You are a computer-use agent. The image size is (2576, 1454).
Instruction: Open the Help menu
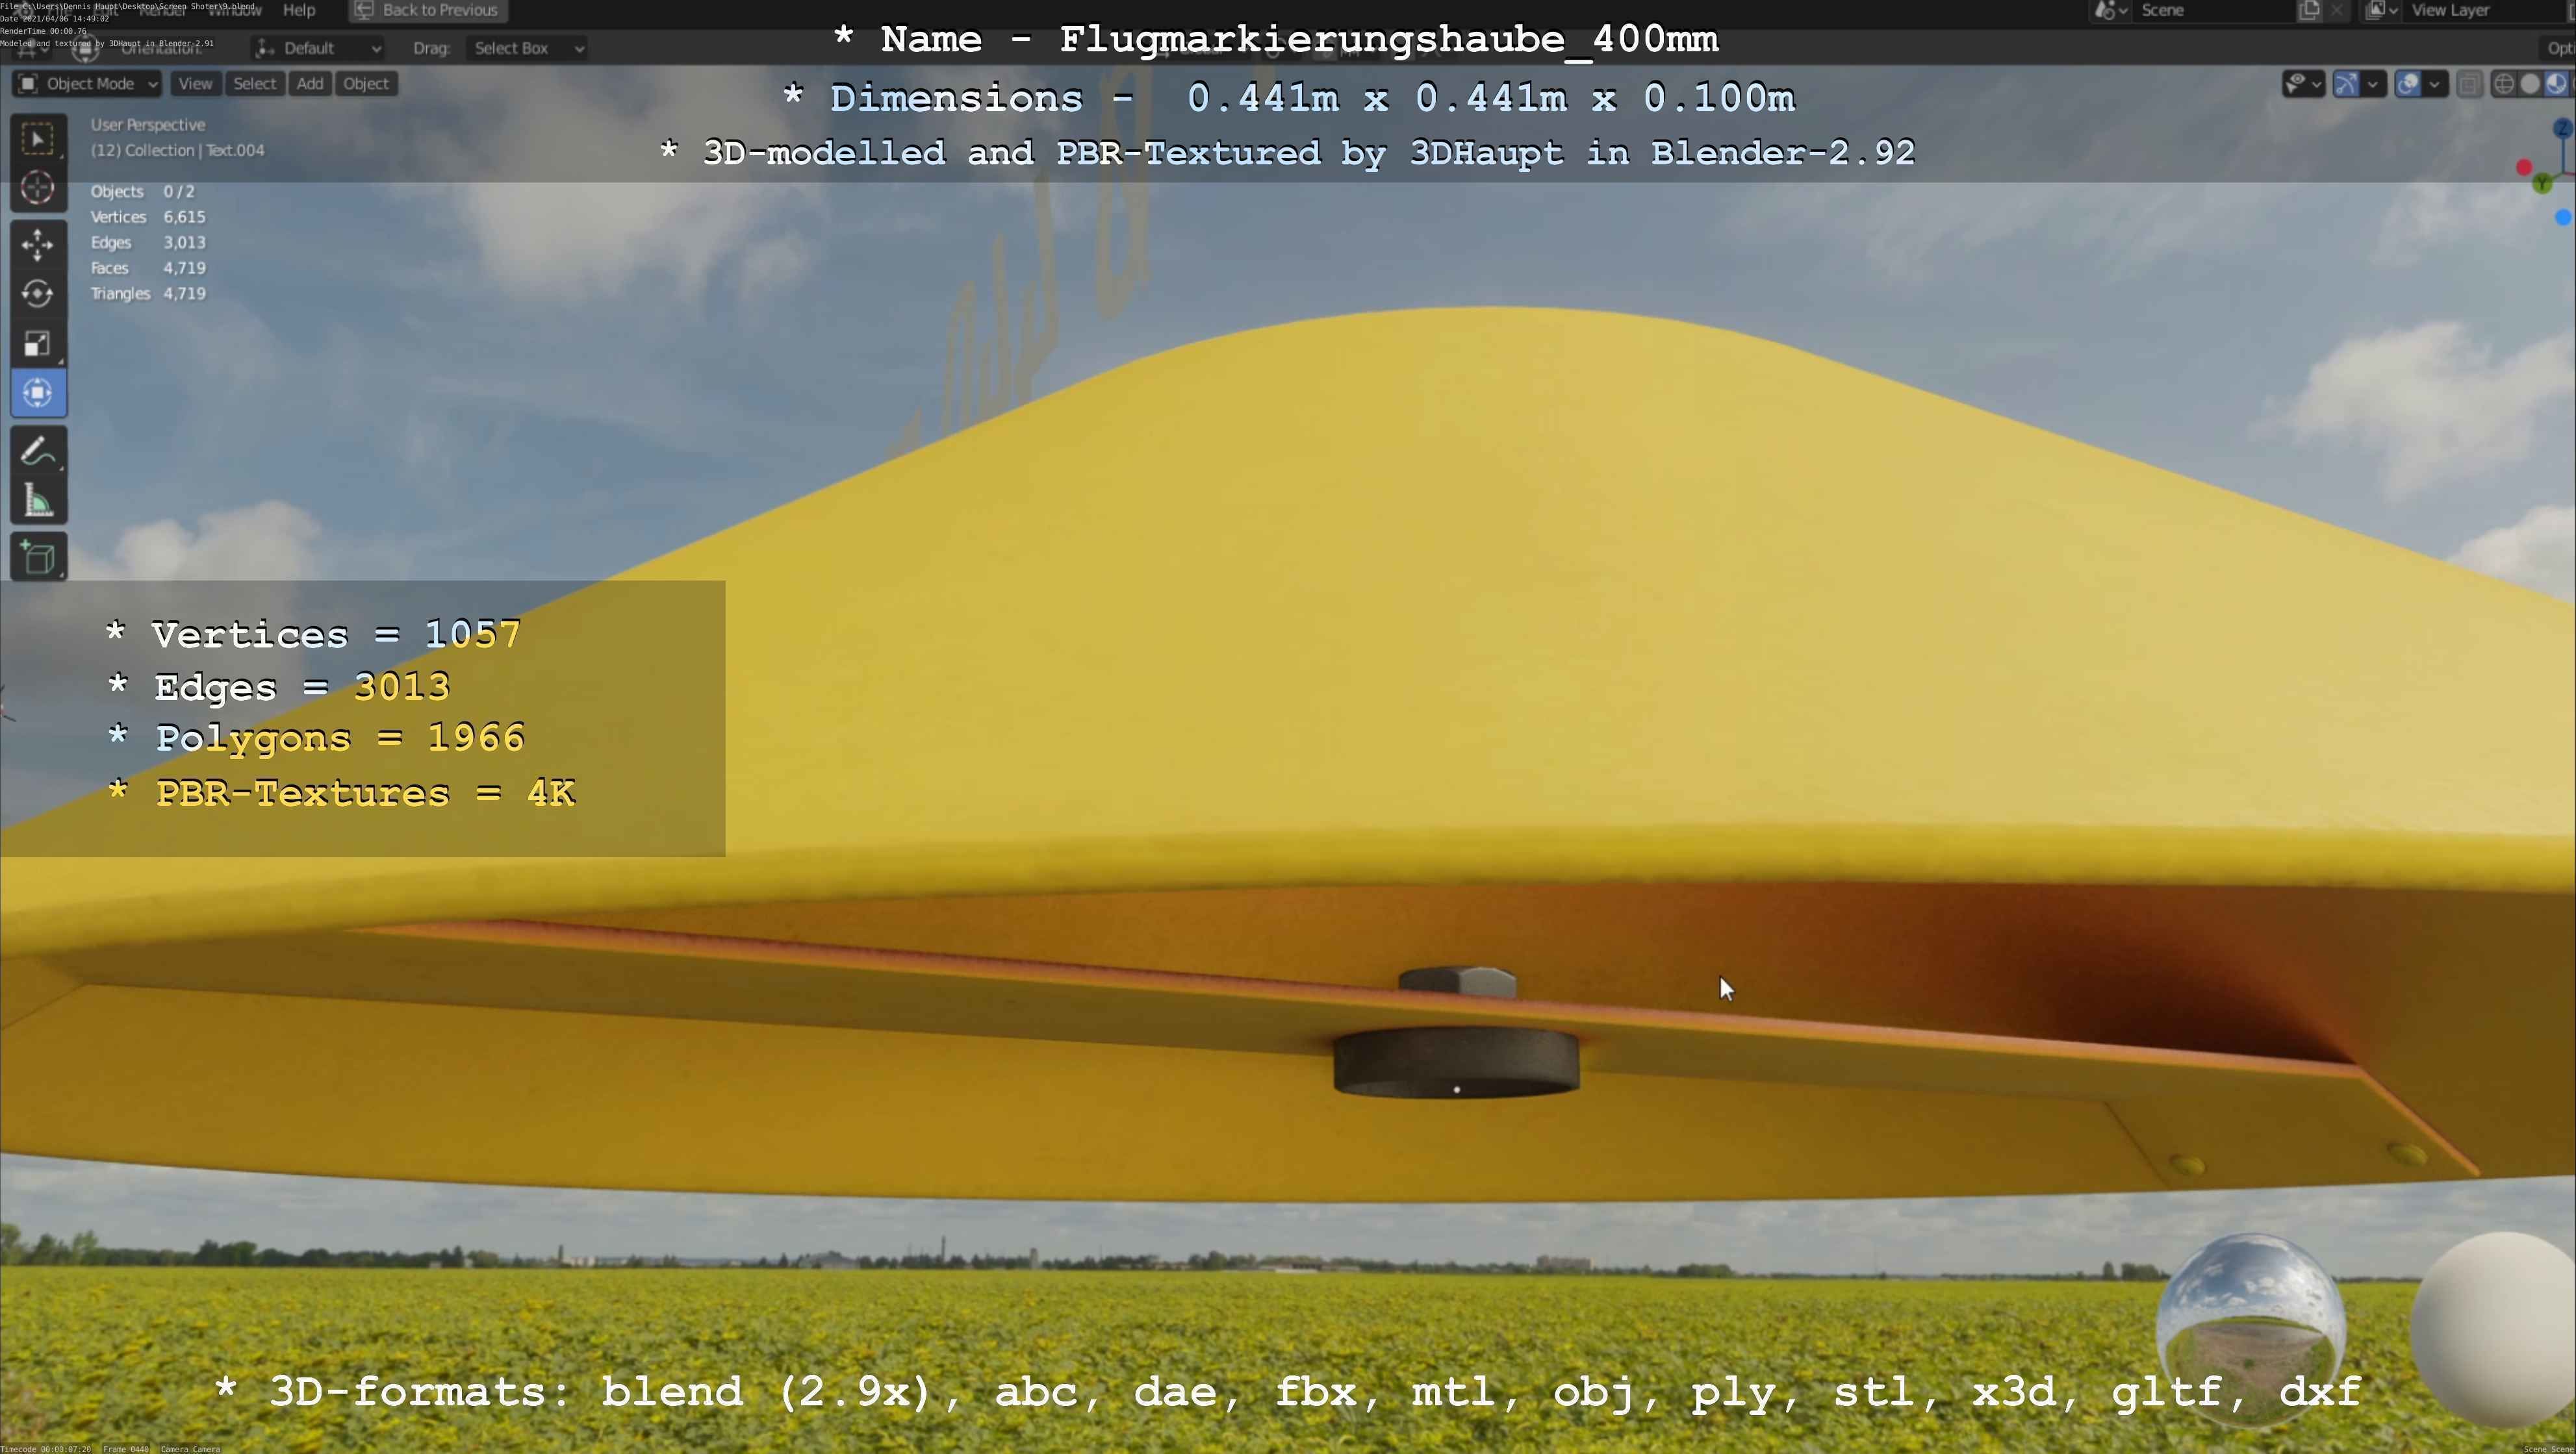[x=299, y=10]
